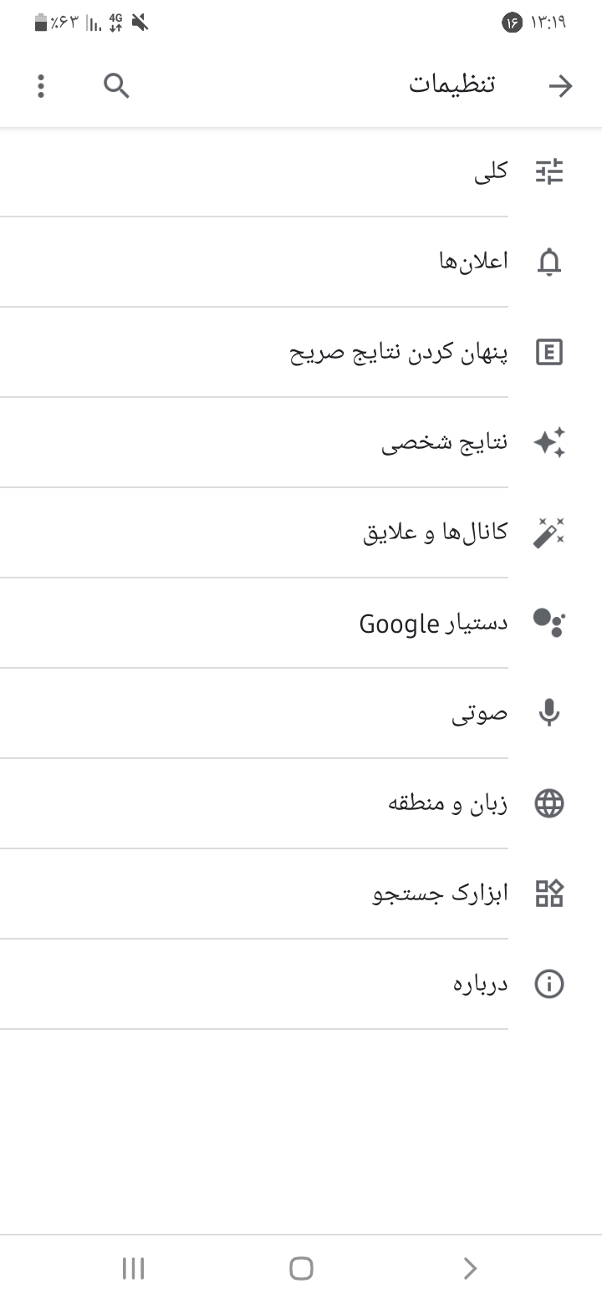Screen dimensions: 602x1304
Task: Open recent apps from navigation bar
Action: click(x=134, y=1268)
